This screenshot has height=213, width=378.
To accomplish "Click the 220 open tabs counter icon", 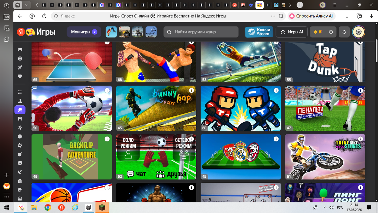I will pos(7,17).
